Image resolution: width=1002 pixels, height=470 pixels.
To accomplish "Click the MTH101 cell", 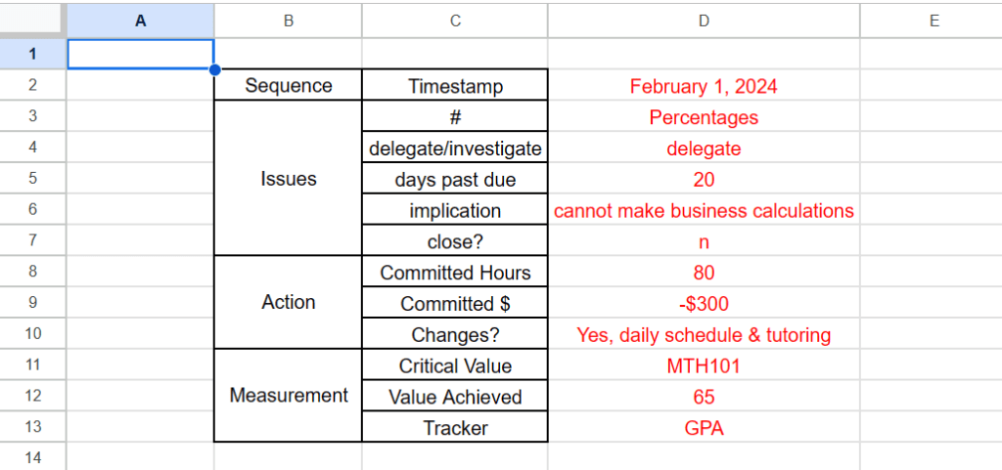I will tap(704, 366).
